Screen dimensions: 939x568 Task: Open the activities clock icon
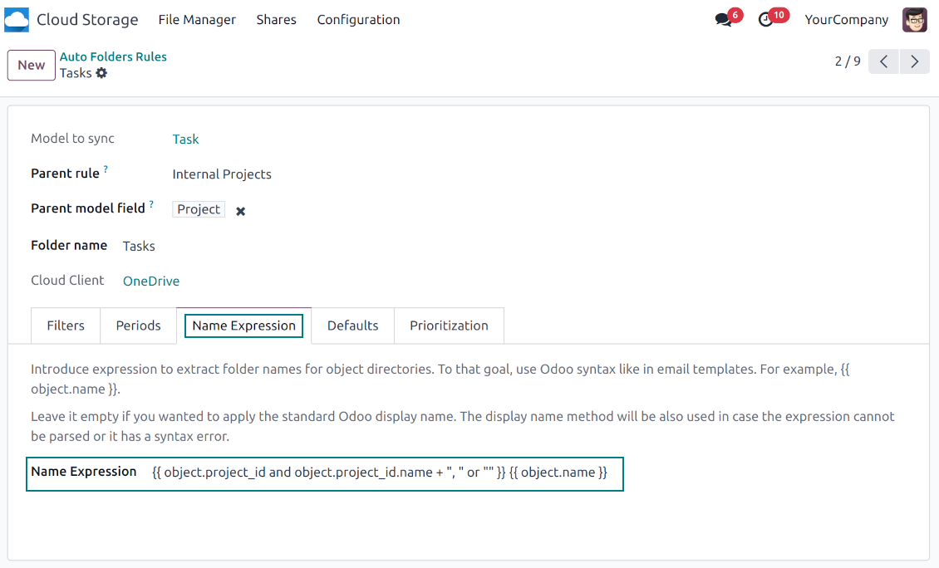click(766, 20)
